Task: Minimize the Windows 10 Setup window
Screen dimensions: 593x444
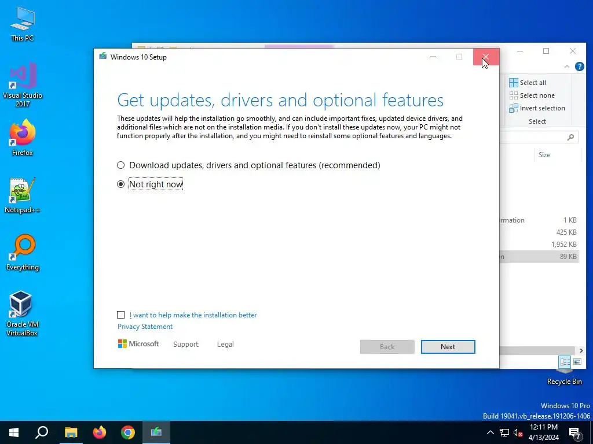Action: [433, 57]
